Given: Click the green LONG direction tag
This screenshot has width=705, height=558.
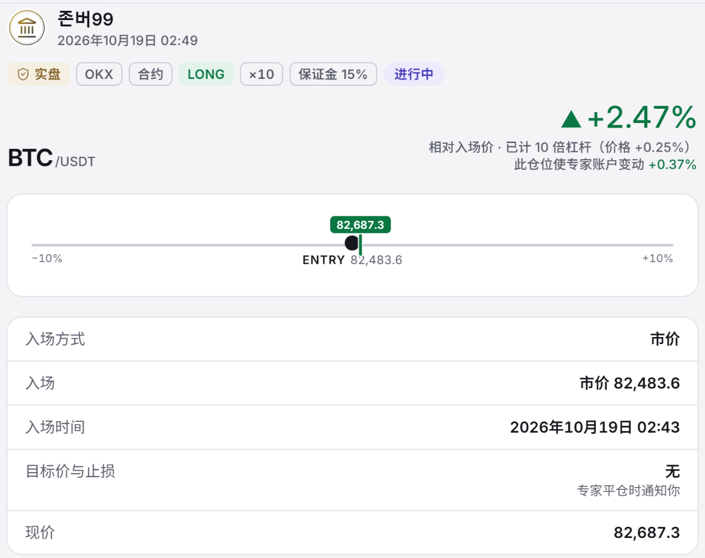Looking at the screenshot, I should (206, 74).
